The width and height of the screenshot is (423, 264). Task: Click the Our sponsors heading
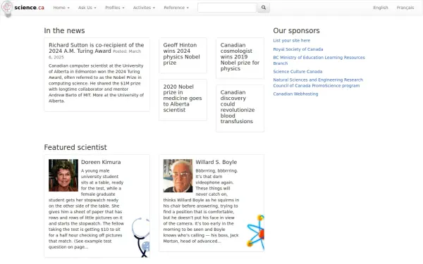pos(296,31)
